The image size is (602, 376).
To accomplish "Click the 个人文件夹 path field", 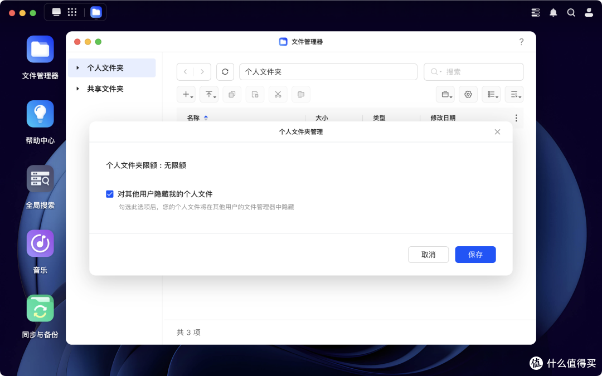I will coord(328,72).
